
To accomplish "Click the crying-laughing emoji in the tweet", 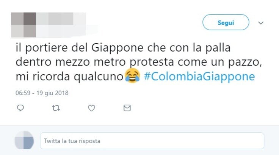I will click(132, 75).
